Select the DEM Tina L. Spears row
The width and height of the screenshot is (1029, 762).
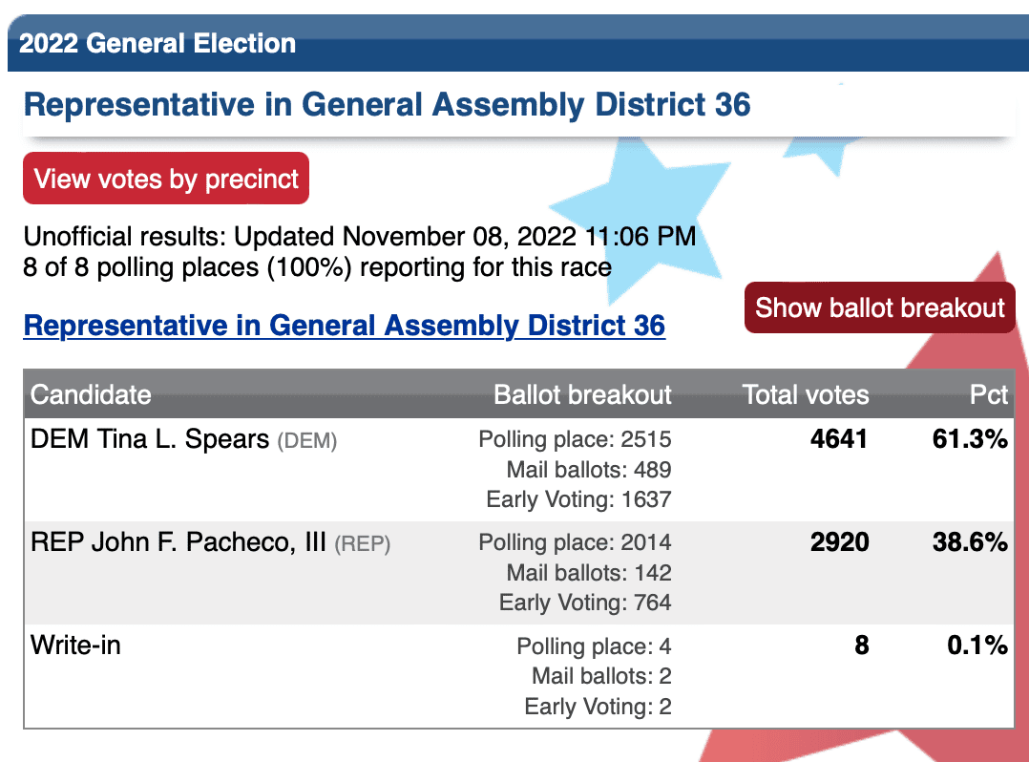[x=518, y=470]
